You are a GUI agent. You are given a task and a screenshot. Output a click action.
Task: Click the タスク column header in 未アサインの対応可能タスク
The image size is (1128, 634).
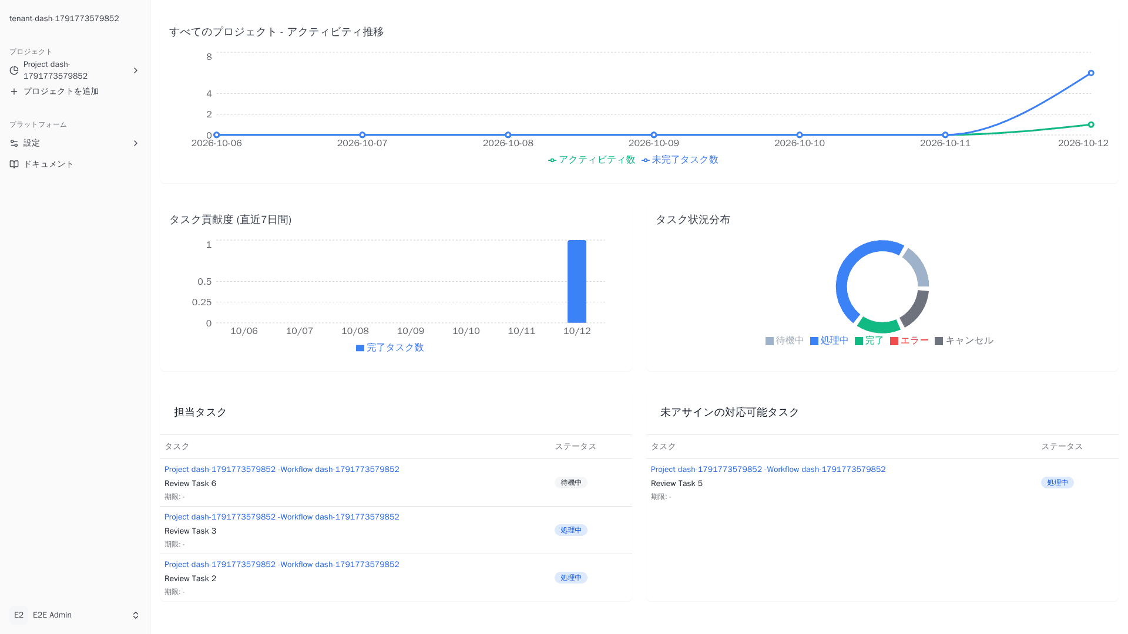[663, 447]
